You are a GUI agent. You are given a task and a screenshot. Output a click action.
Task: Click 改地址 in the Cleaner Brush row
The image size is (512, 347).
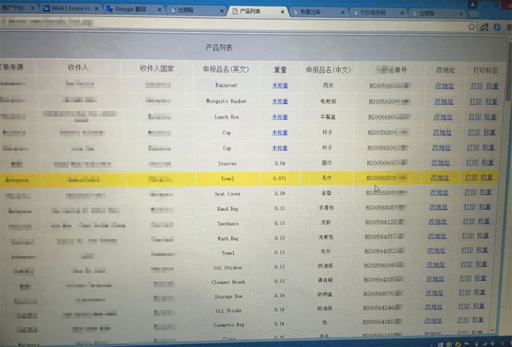pos(435,279)
